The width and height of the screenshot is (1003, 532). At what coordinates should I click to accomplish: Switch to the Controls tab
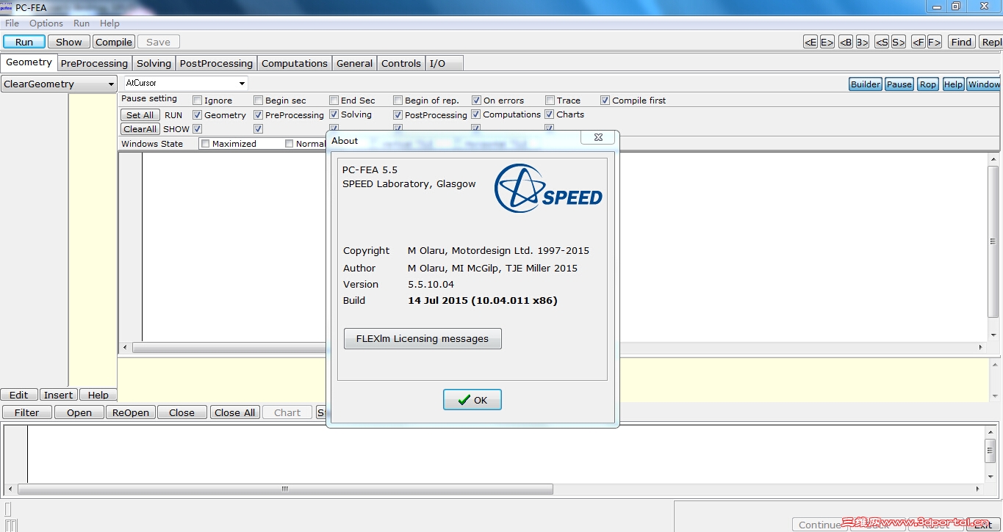click(x=401, y=64)
